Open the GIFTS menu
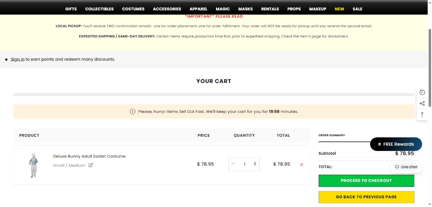The width and height of the screenshot is (432, 207). (x=71, y=9)
